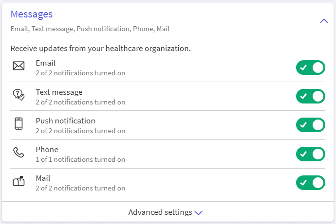Select the Text message row label
The height and width of the screenshot is (224, 336).
tap(59, 92)
